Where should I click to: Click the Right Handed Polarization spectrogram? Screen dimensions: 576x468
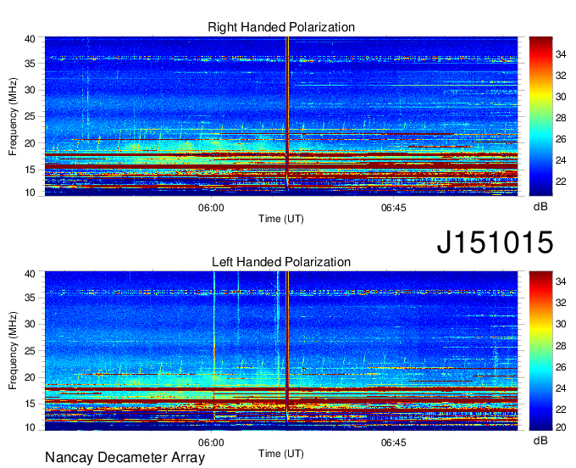click(x=281, y=116)
